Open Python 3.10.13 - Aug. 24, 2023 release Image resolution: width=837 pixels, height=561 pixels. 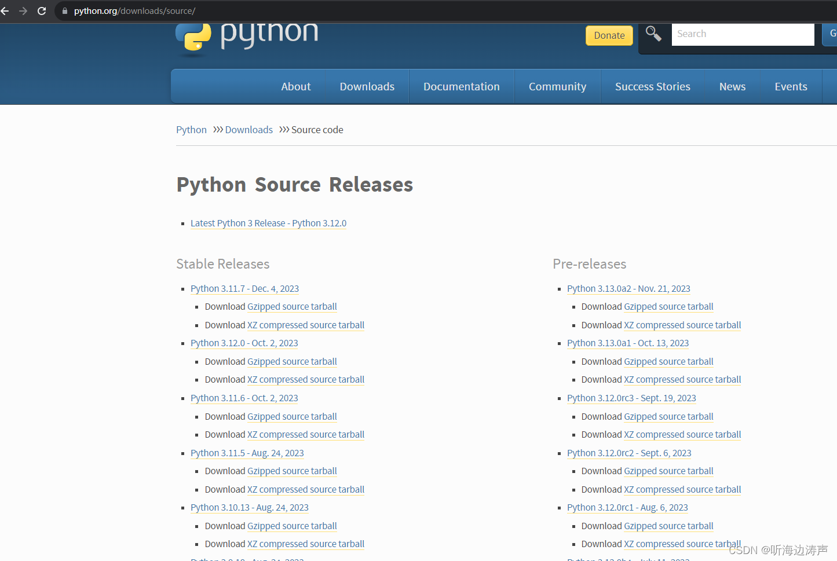point(249,507)
